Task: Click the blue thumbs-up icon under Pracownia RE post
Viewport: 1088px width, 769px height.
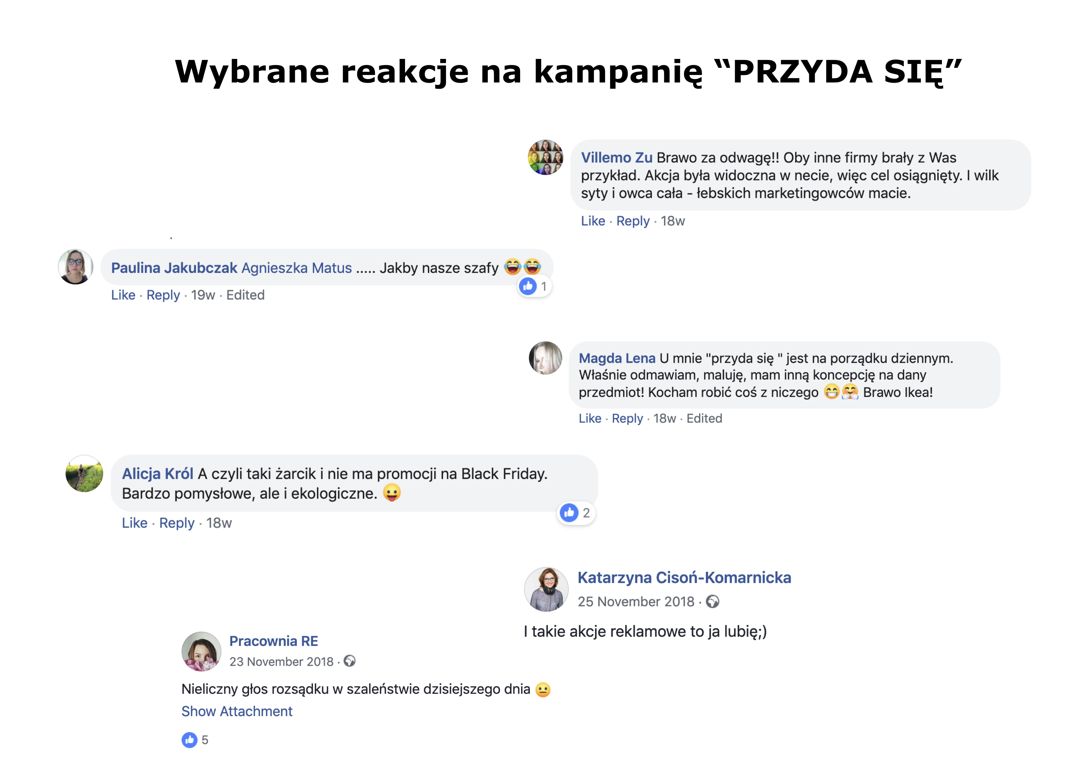Action: tap(189, 740)
